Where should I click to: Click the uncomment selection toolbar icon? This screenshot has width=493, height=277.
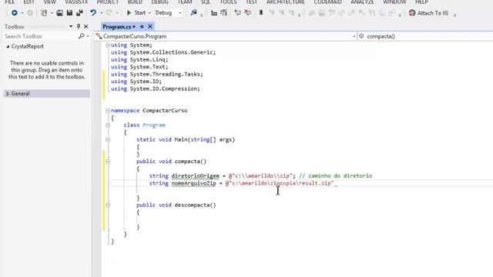click(248, 13)
